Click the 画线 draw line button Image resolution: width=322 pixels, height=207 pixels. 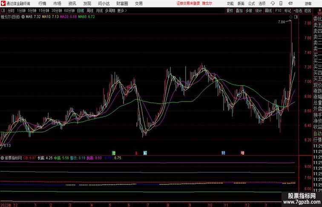click(x=268, y=11)
